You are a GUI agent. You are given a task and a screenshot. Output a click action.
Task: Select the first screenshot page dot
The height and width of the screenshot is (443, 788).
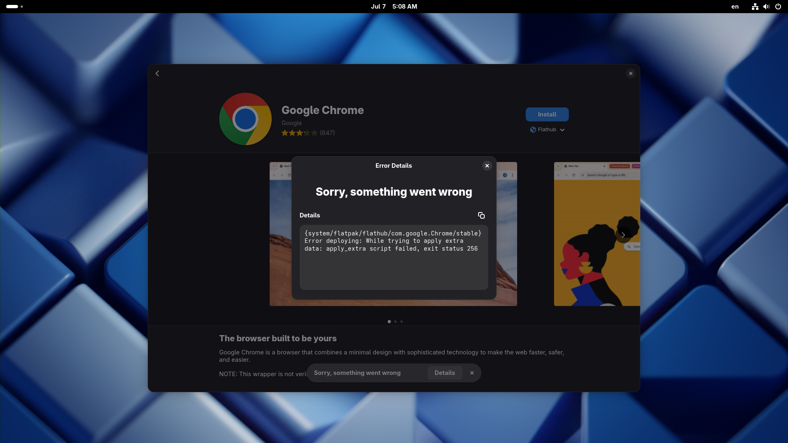coord(389,322)
